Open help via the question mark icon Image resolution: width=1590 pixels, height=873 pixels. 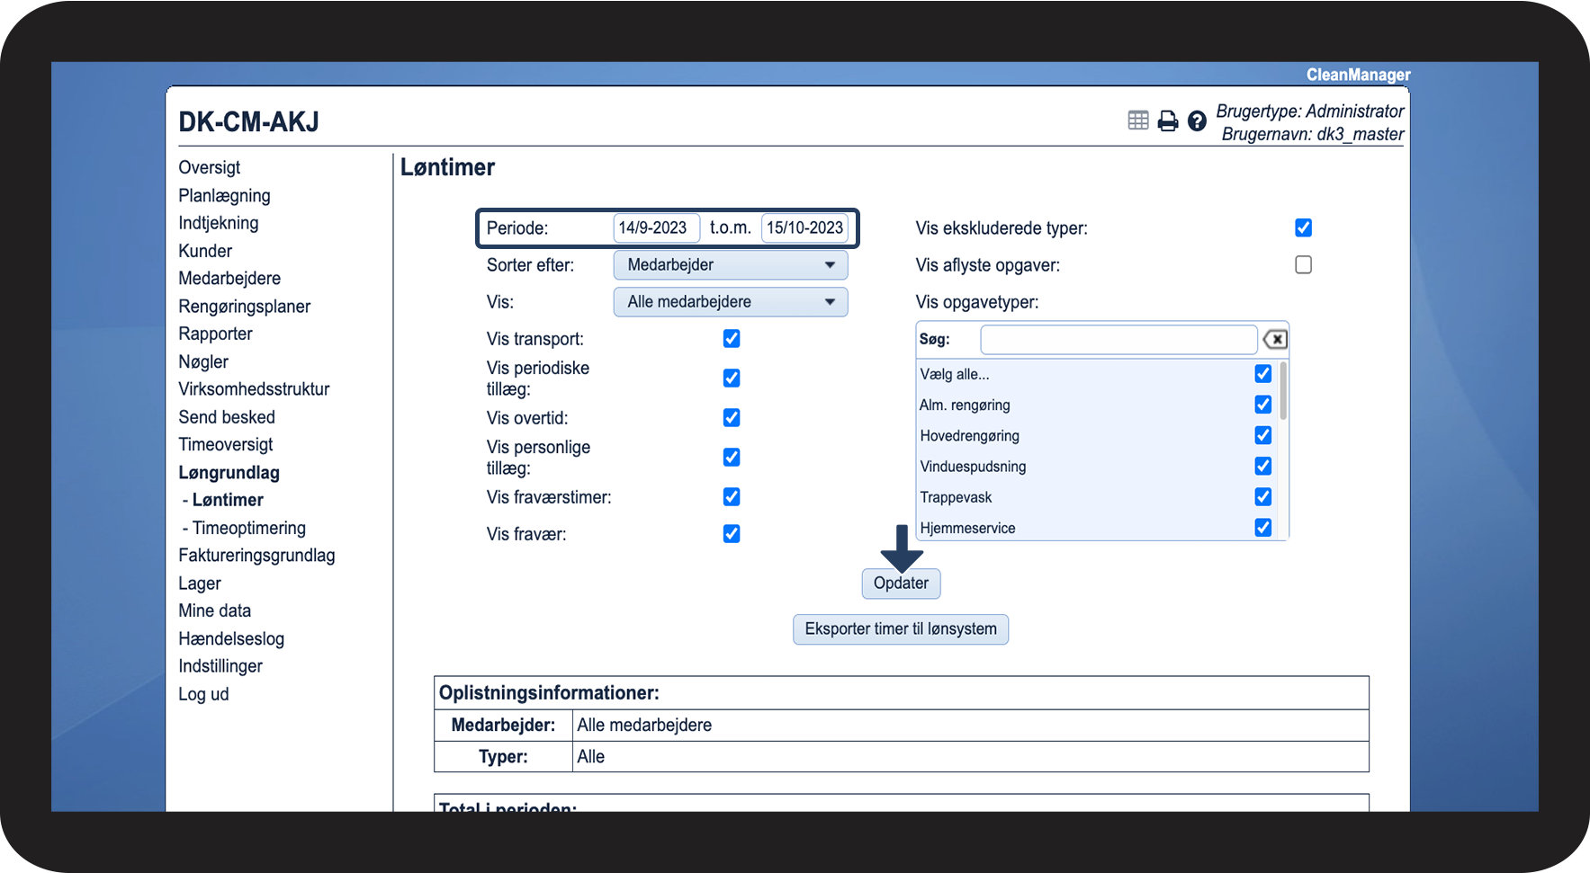[1197, 120]
